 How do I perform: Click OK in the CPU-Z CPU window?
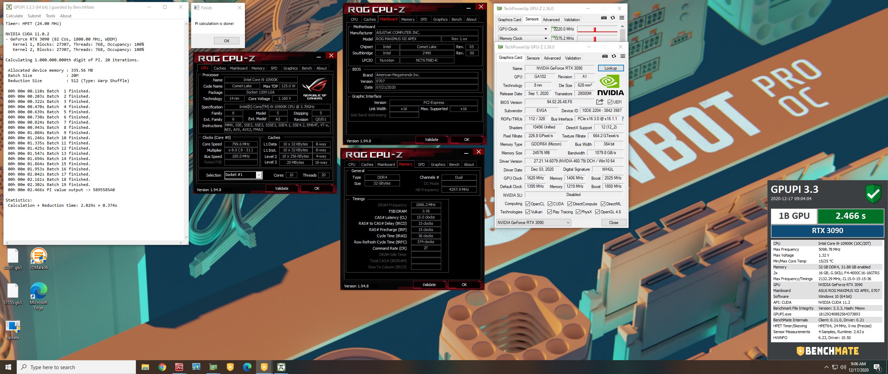[317, 188]
